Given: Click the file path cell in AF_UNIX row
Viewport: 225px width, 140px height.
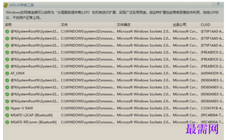Looking at the screenshot, I should coord(88,73).
